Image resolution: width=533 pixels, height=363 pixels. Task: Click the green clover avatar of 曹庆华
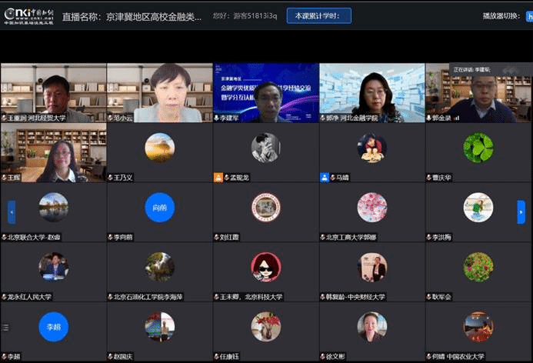click(x=478, y=147)
